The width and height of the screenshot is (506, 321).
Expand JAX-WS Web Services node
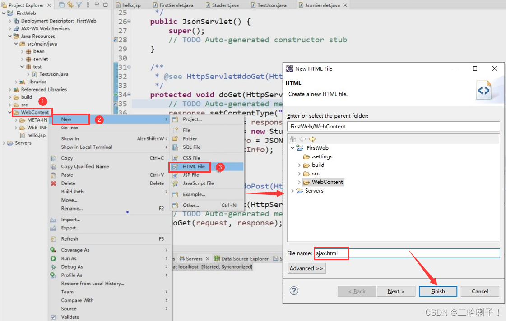[10, 29]
